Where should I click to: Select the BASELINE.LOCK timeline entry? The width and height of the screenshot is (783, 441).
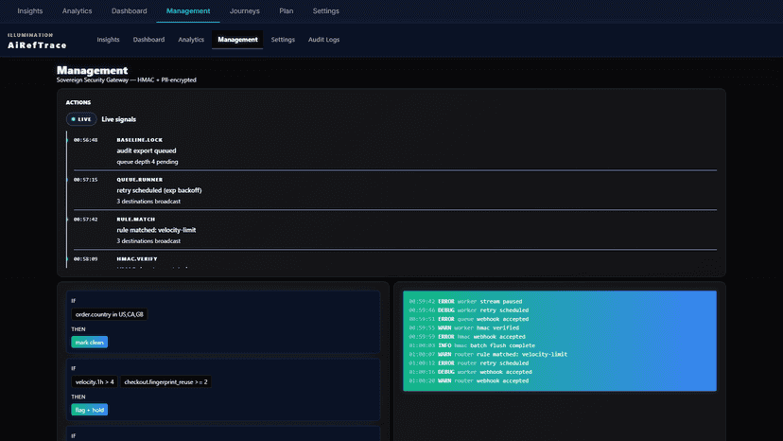395,150
